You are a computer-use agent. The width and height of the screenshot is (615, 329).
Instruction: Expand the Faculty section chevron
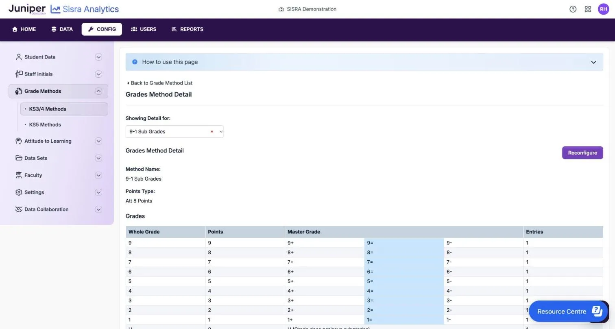[x=98, y=175]
